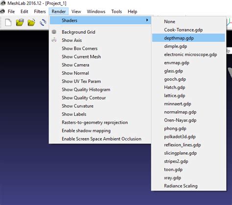The width and height of the screenshot is (232, 205).
Task: Open the Windows menu
Action: [x=96, y=12]
